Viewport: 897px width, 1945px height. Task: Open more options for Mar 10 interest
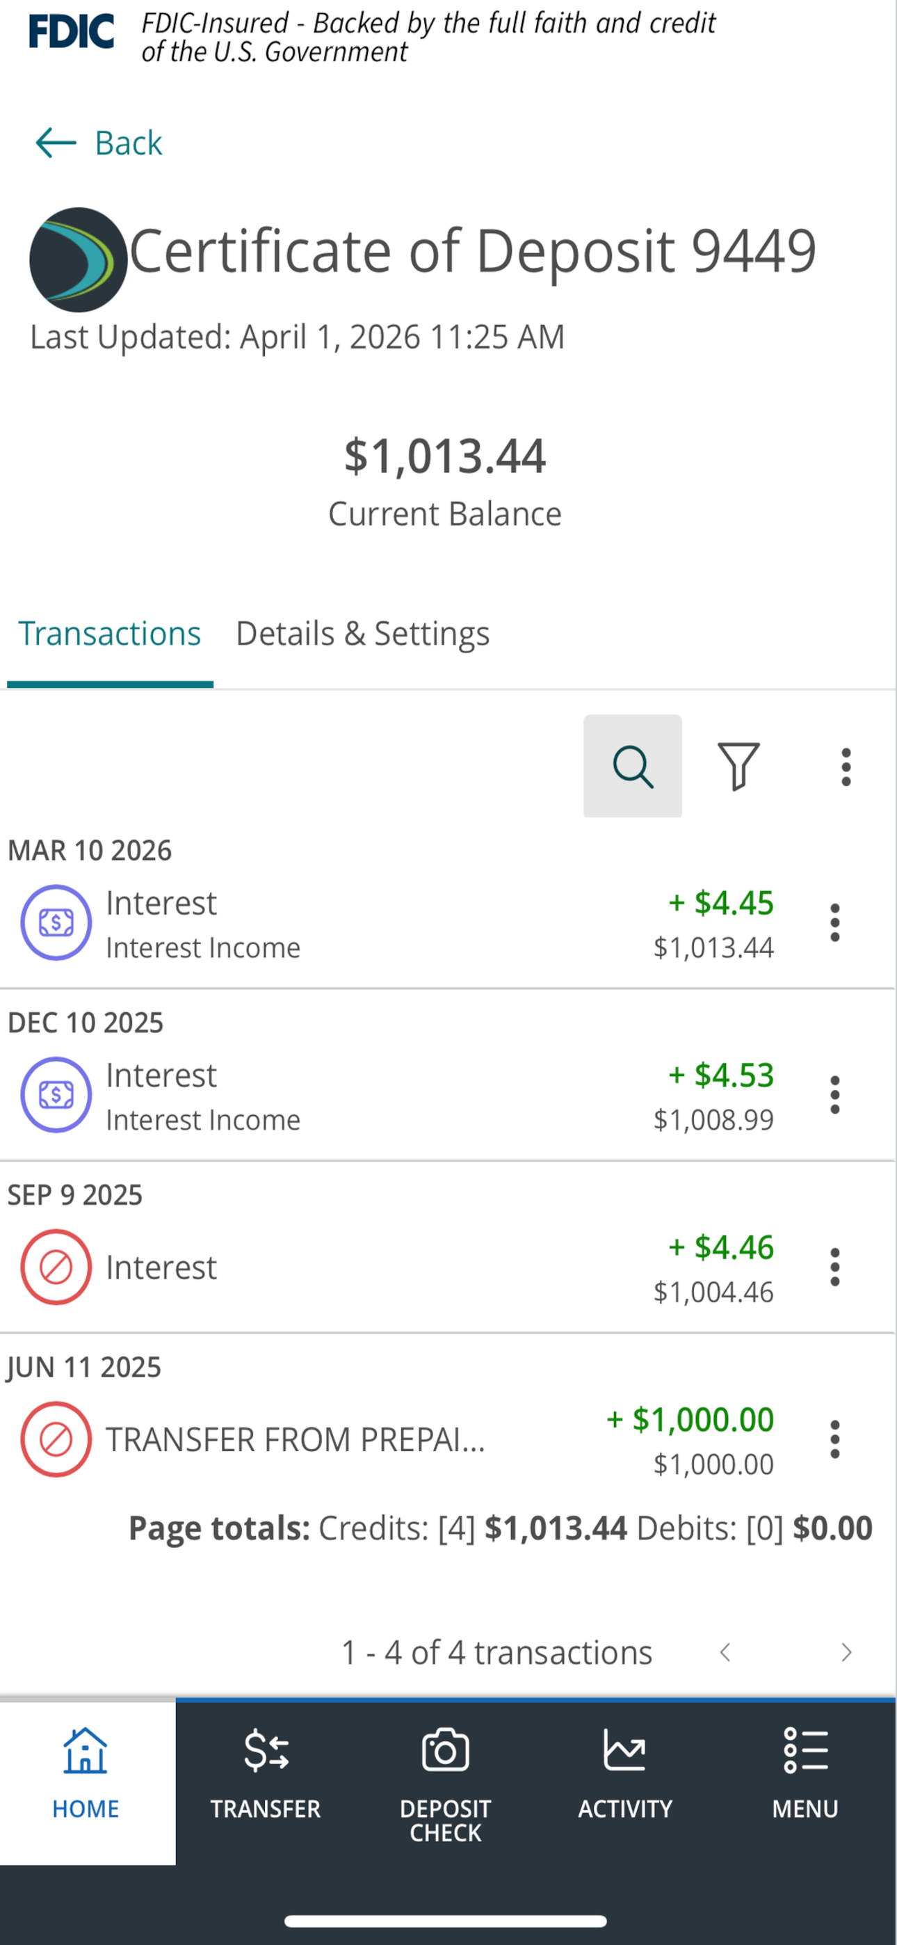tap(834, 922)
